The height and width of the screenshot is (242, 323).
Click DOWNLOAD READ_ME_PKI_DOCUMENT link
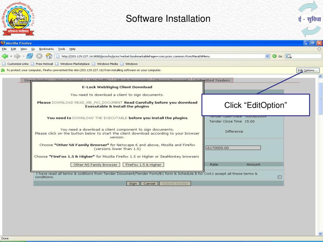point(87,102)
